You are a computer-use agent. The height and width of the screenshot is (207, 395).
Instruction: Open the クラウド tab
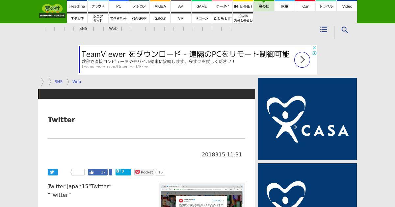tap(98, 6)
